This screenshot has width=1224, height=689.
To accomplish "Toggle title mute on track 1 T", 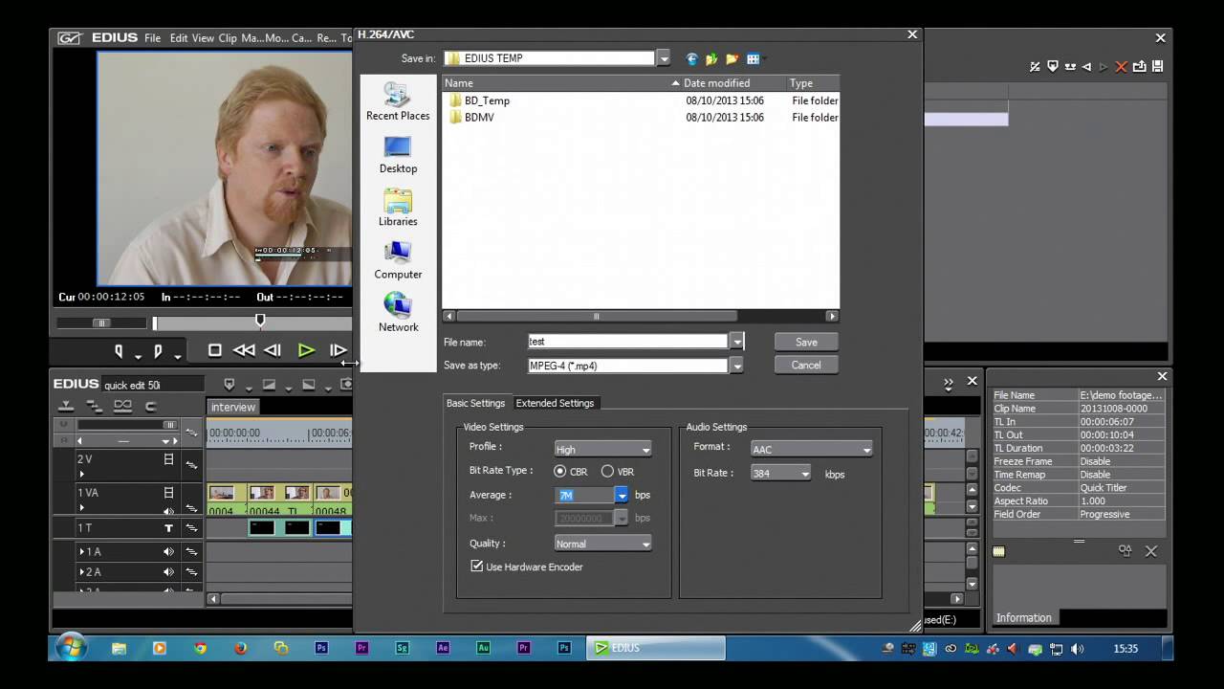I will click(168, 528).
